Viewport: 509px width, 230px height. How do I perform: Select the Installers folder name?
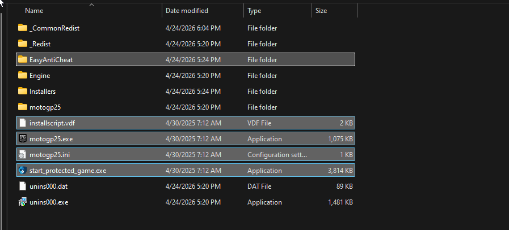(43, 92)
